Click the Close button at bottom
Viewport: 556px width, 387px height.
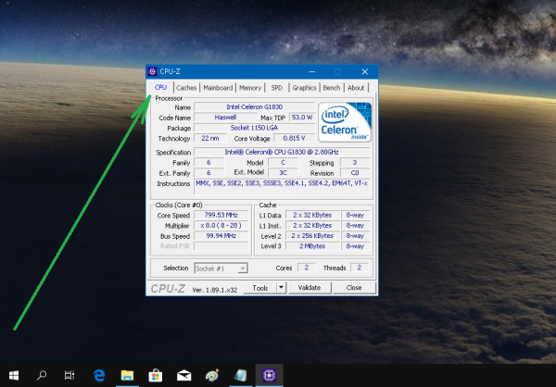[354, 288]
